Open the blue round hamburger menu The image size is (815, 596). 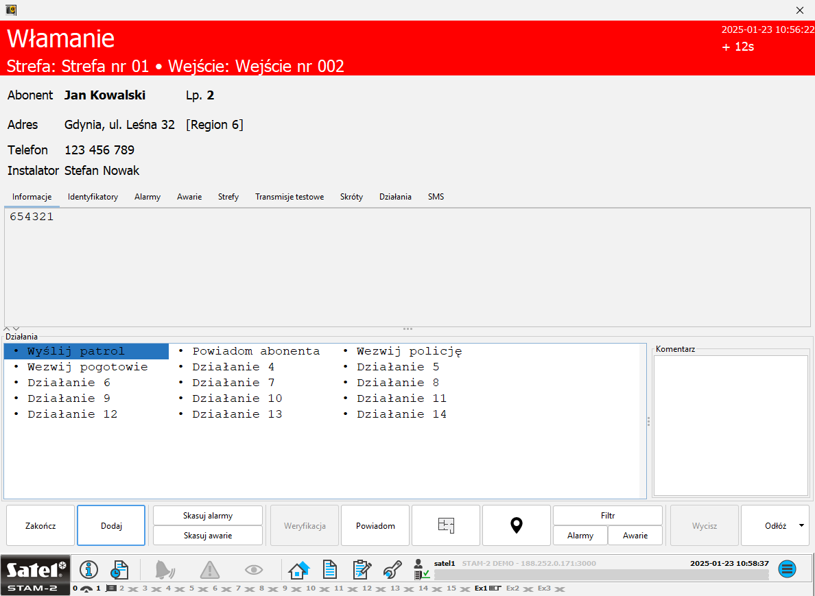pos(787,569)
